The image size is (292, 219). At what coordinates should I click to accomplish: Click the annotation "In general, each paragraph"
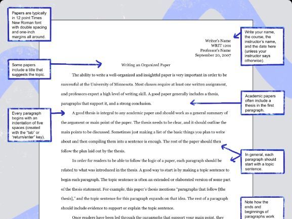click(263, 162)
